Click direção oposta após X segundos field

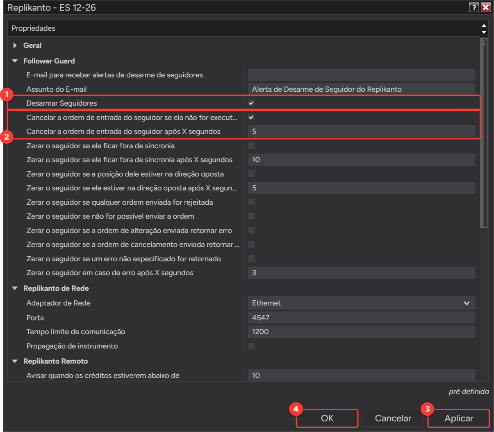361,188
